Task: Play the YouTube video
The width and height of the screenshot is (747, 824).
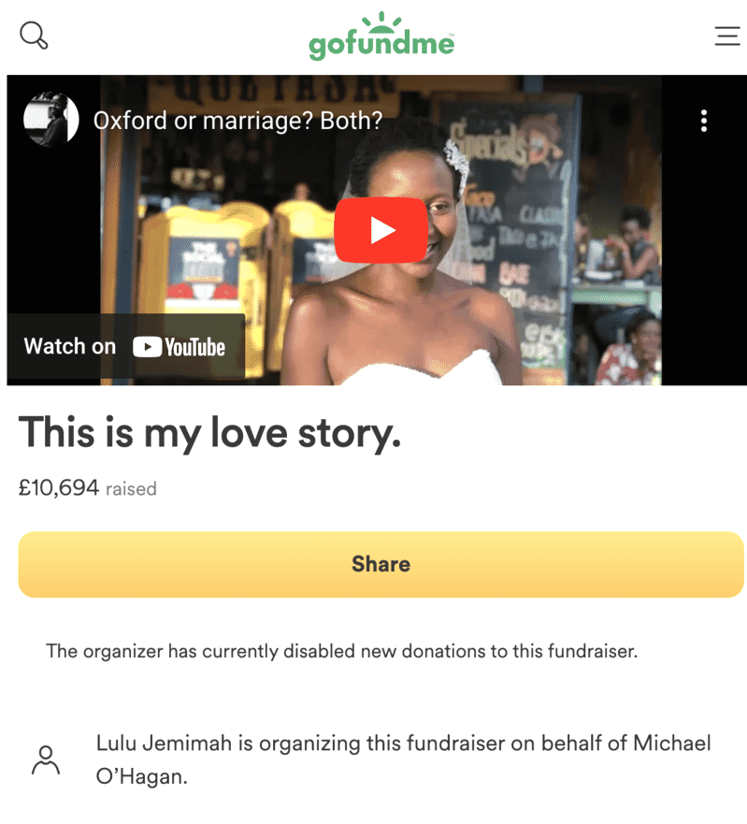Action: [x=381, y=230]
